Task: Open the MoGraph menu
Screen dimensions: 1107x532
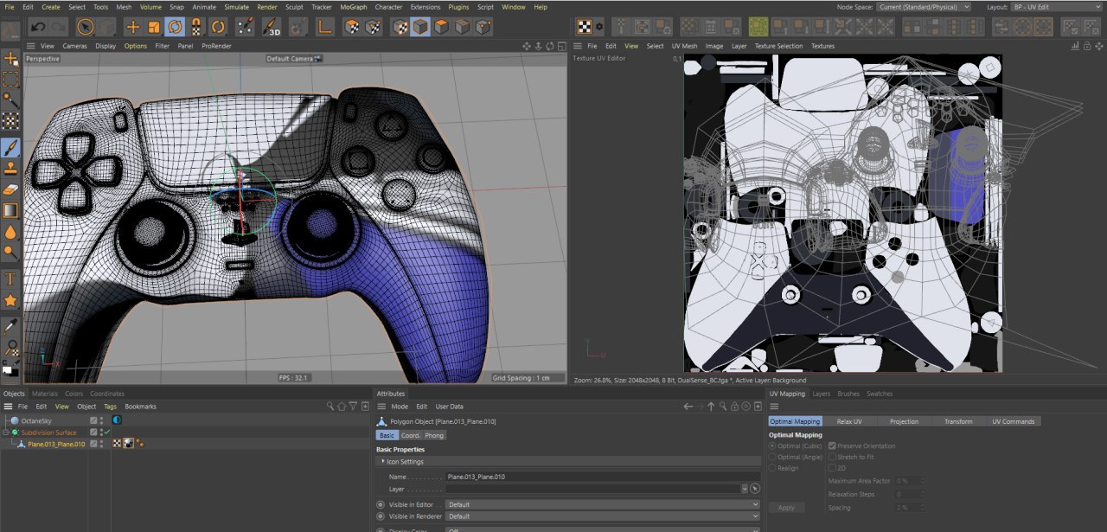Action: tap(353, 7)
